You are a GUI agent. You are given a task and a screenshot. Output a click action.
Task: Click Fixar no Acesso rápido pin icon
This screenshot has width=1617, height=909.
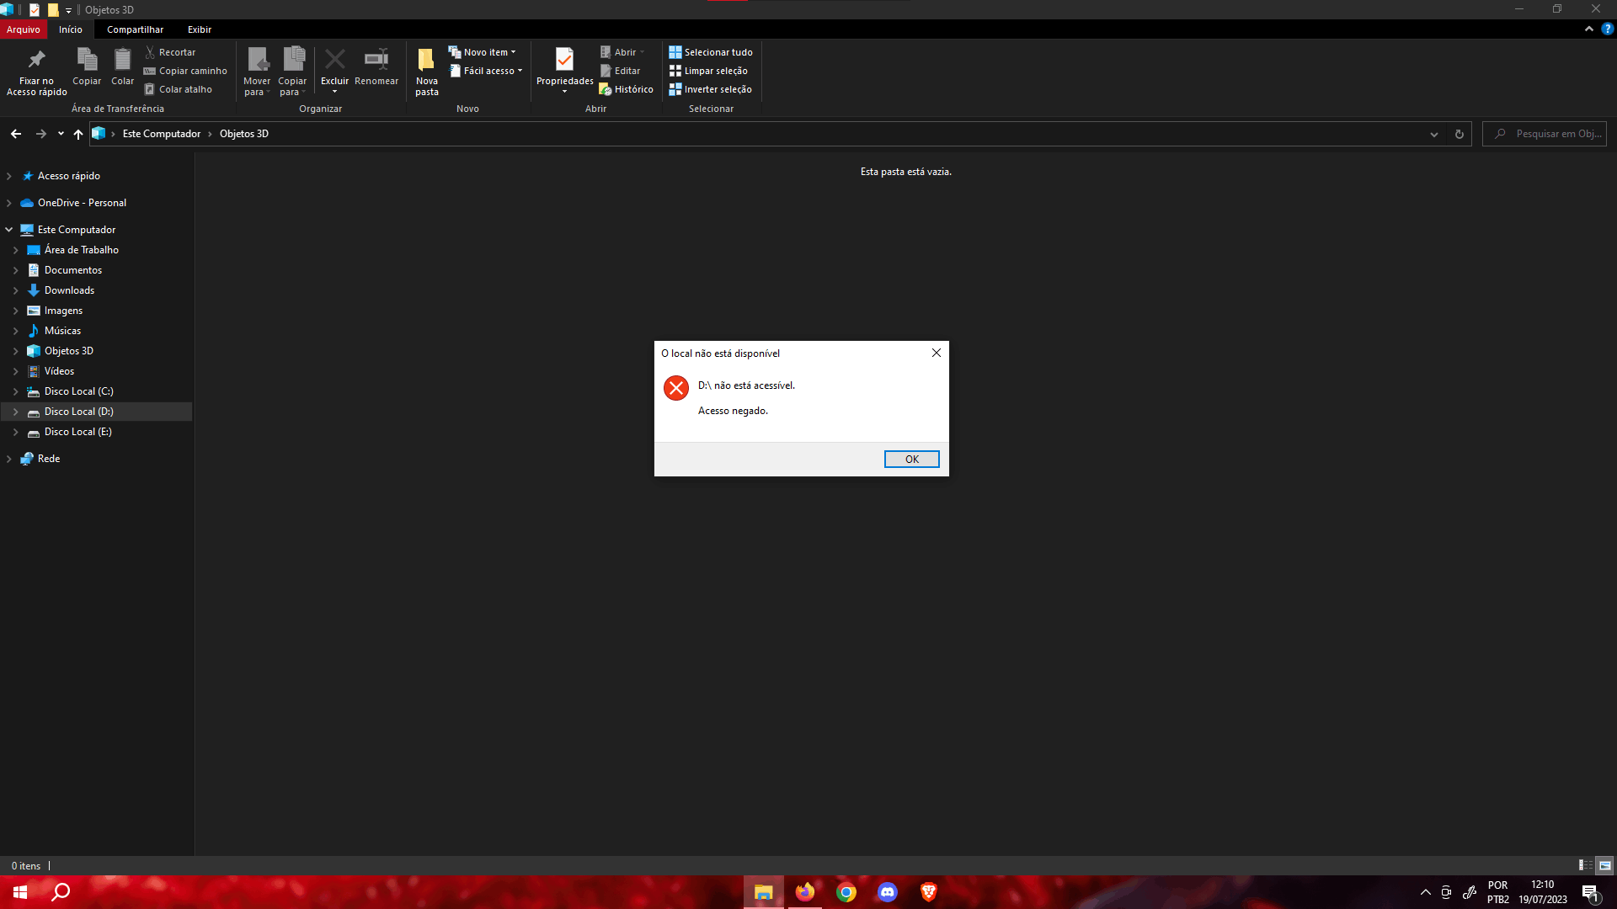click(x=36, y=60)
